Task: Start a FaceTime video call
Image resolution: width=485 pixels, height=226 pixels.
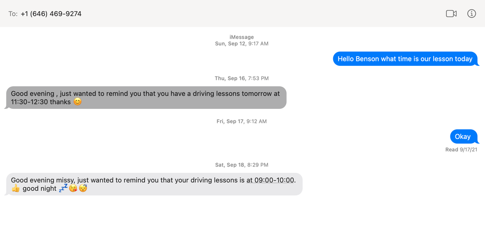Action: pyautogui.click(x=451, y=14)
